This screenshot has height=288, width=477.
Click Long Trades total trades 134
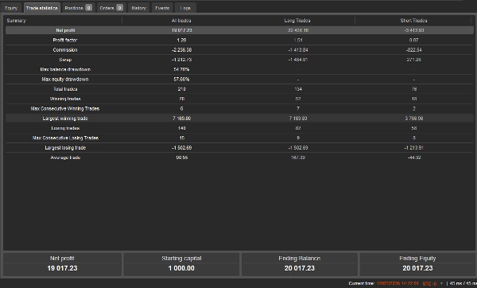pos(298,89)
